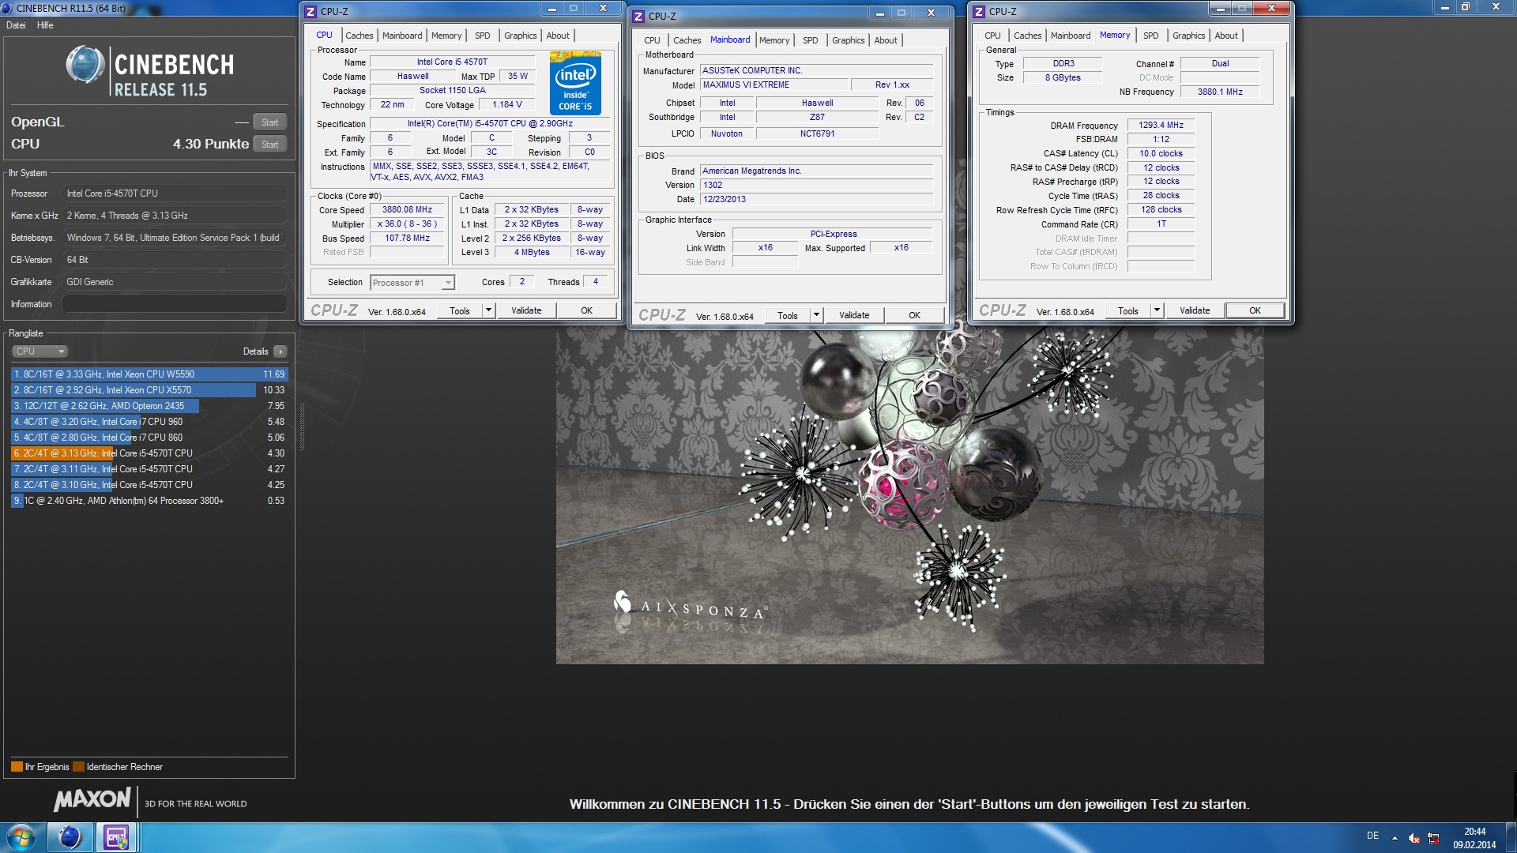Image resolution: width=1517 pixels, height=853 pixels.
Task: Open CPU-Z taskbar icon
Action: coord(117,836)
